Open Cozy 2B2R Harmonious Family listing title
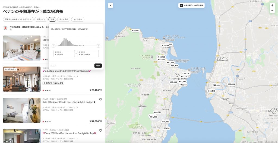278x143 pixels. (x=69, y=133)
